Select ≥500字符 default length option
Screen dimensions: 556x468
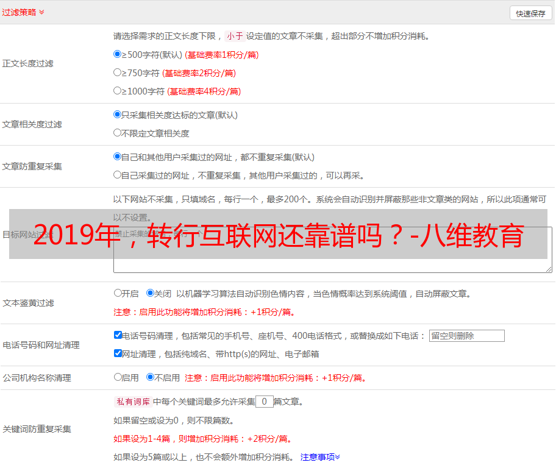click(118, 54)
